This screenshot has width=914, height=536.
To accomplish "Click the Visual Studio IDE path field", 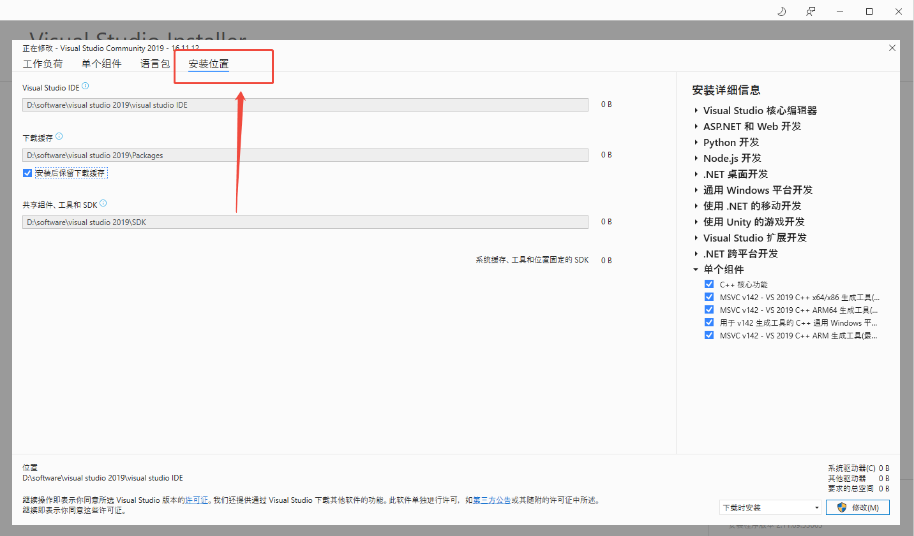I will tap(305, 105).
